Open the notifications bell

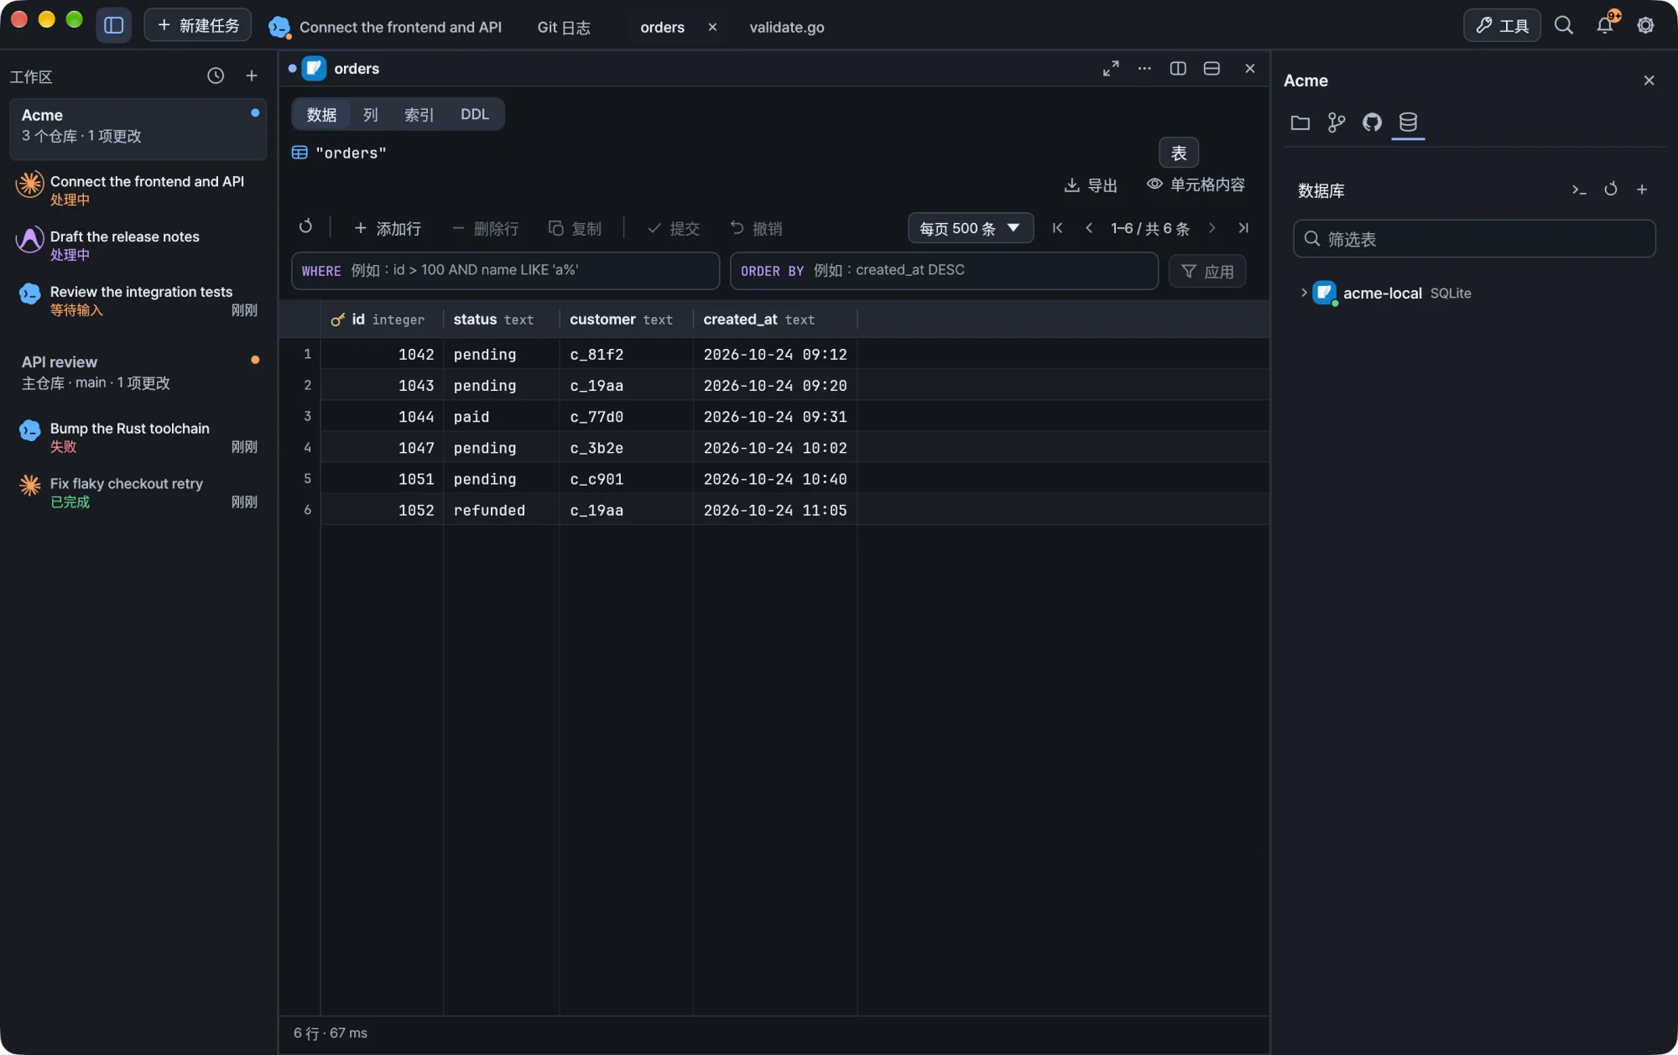(x=1604, y=25)
